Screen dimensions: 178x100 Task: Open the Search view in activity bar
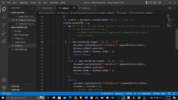pyautogui.click(x=4, y=17)
